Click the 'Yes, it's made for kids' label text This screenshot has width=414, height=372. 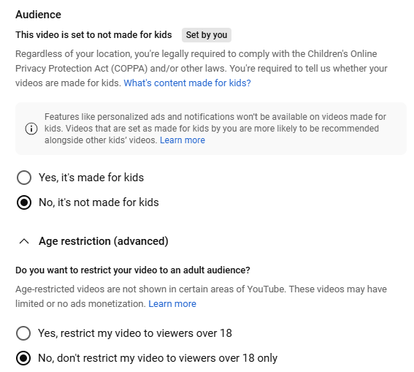coord(91,178)
